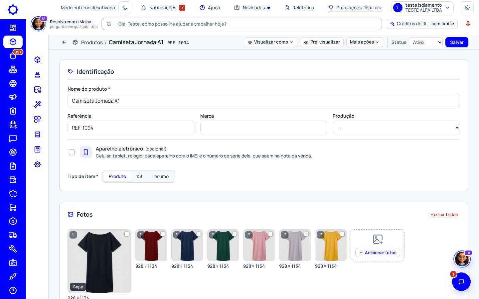
Task: Select the cover photo checkbox on black shirt
Action: [127, 234]
